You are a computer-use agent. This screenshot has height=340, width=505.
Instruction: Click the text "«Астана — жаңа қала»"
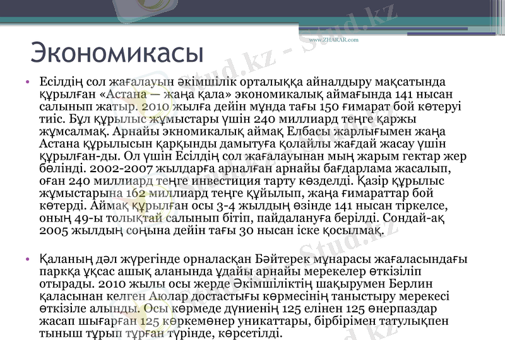point(166,95)
